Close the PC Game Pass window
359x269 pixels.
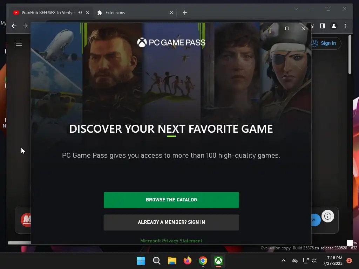[x=303, y=28]
